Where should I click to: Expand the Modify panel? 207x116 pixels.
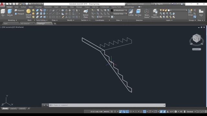pos(71,20)
